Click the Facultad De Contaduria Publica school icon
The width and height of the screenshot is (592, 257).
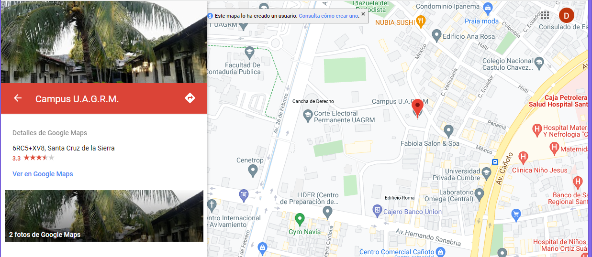click(249, 52)
